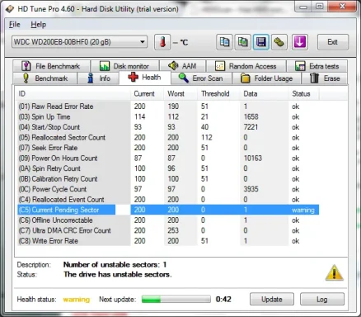Click the data value 1658
Screen dimensions: 361x317
coord(251,116)
